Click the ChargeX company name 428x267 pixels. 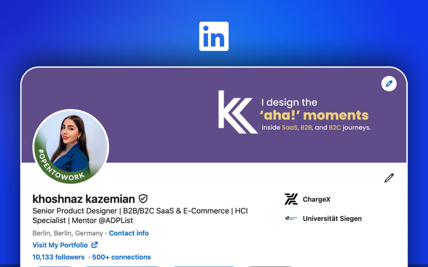(316, 199)
